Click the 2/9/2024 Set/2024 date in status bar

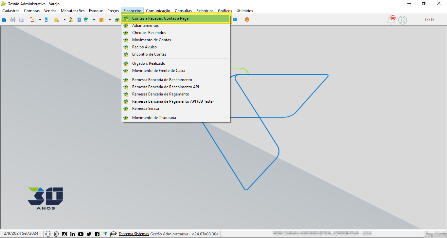[x=21, y=233]
